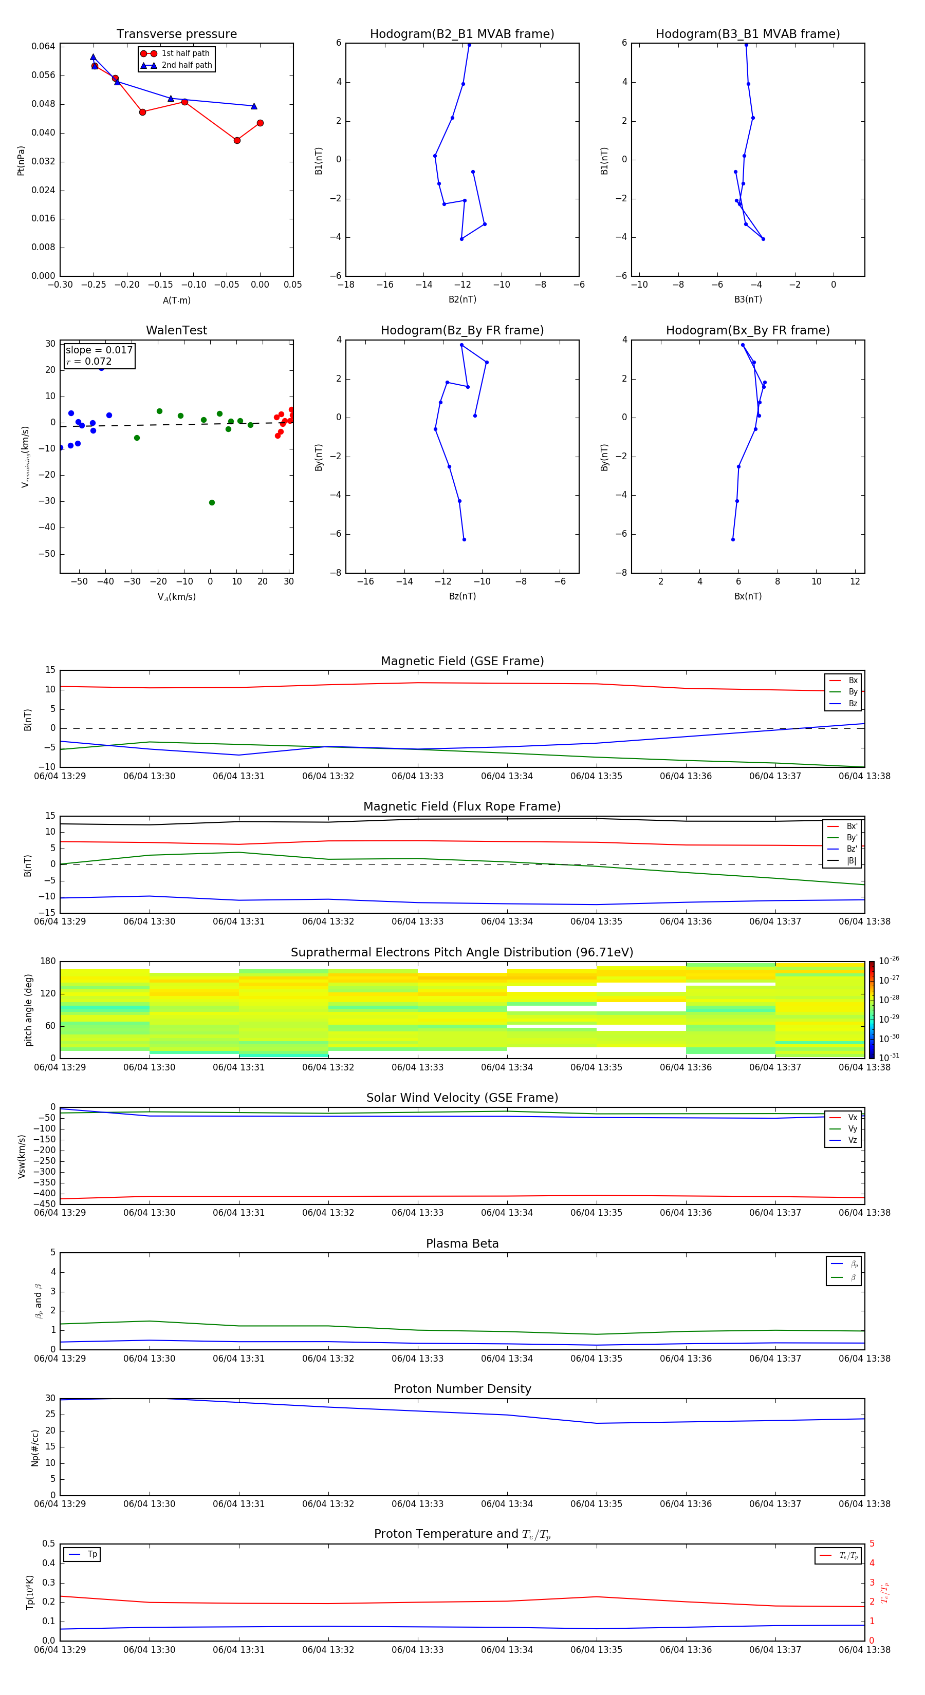
Task: Click the 'B2(nT)' x-axis label
Action: (x=462, y=299)
